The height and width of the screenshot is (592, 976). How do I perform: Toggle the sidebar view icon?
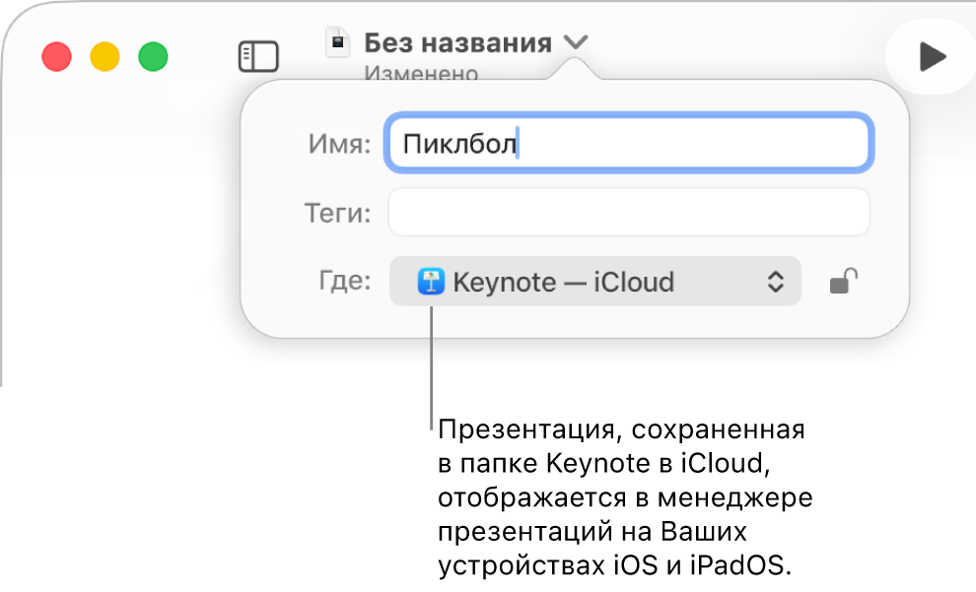[x=258, y=56]
